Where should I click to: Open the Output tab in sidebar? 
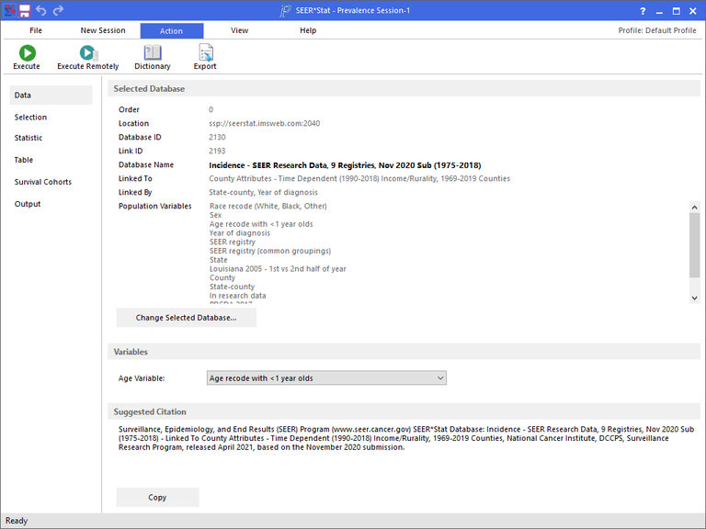tap(28, 204)
